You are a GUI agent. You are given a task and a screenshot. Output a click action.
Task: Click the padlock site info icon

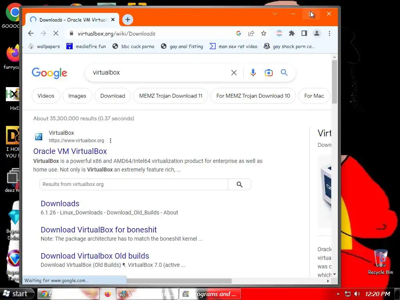tap(72, 34)
